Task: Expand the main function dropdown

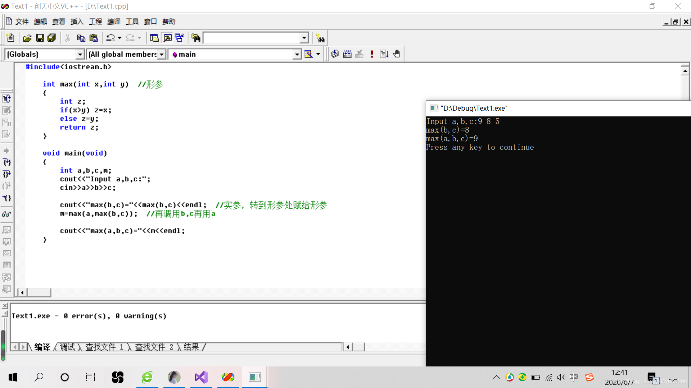Action: 297,54
